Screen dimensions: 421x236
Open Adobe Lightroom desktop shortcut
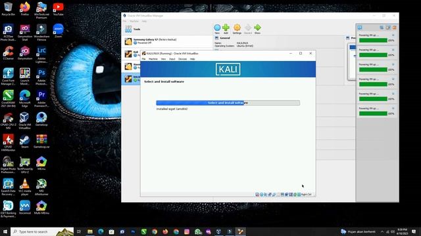41,54
